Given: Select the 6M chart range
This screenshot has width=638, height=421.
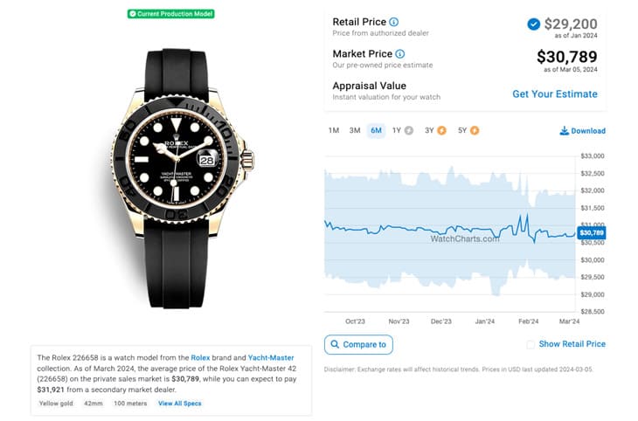Looking at the screenshot, I should pos(376,130).
